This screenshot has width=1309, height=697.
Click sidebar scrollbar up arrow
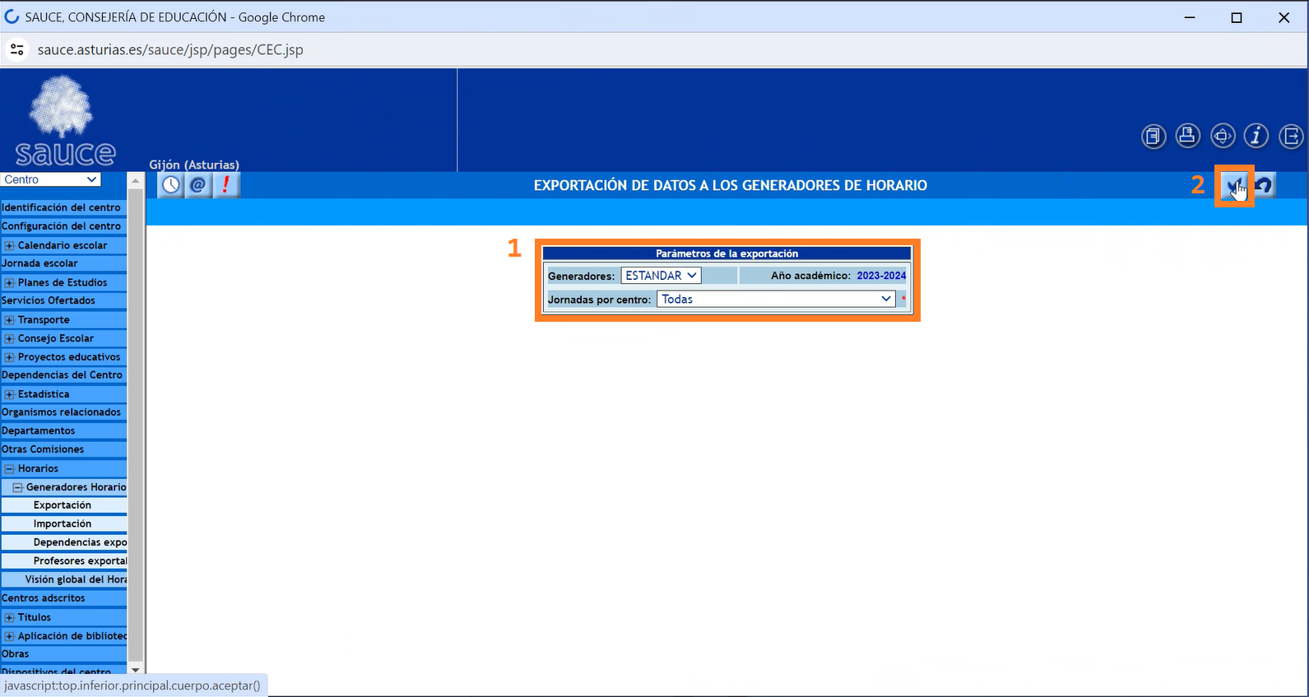click(137, 180)
